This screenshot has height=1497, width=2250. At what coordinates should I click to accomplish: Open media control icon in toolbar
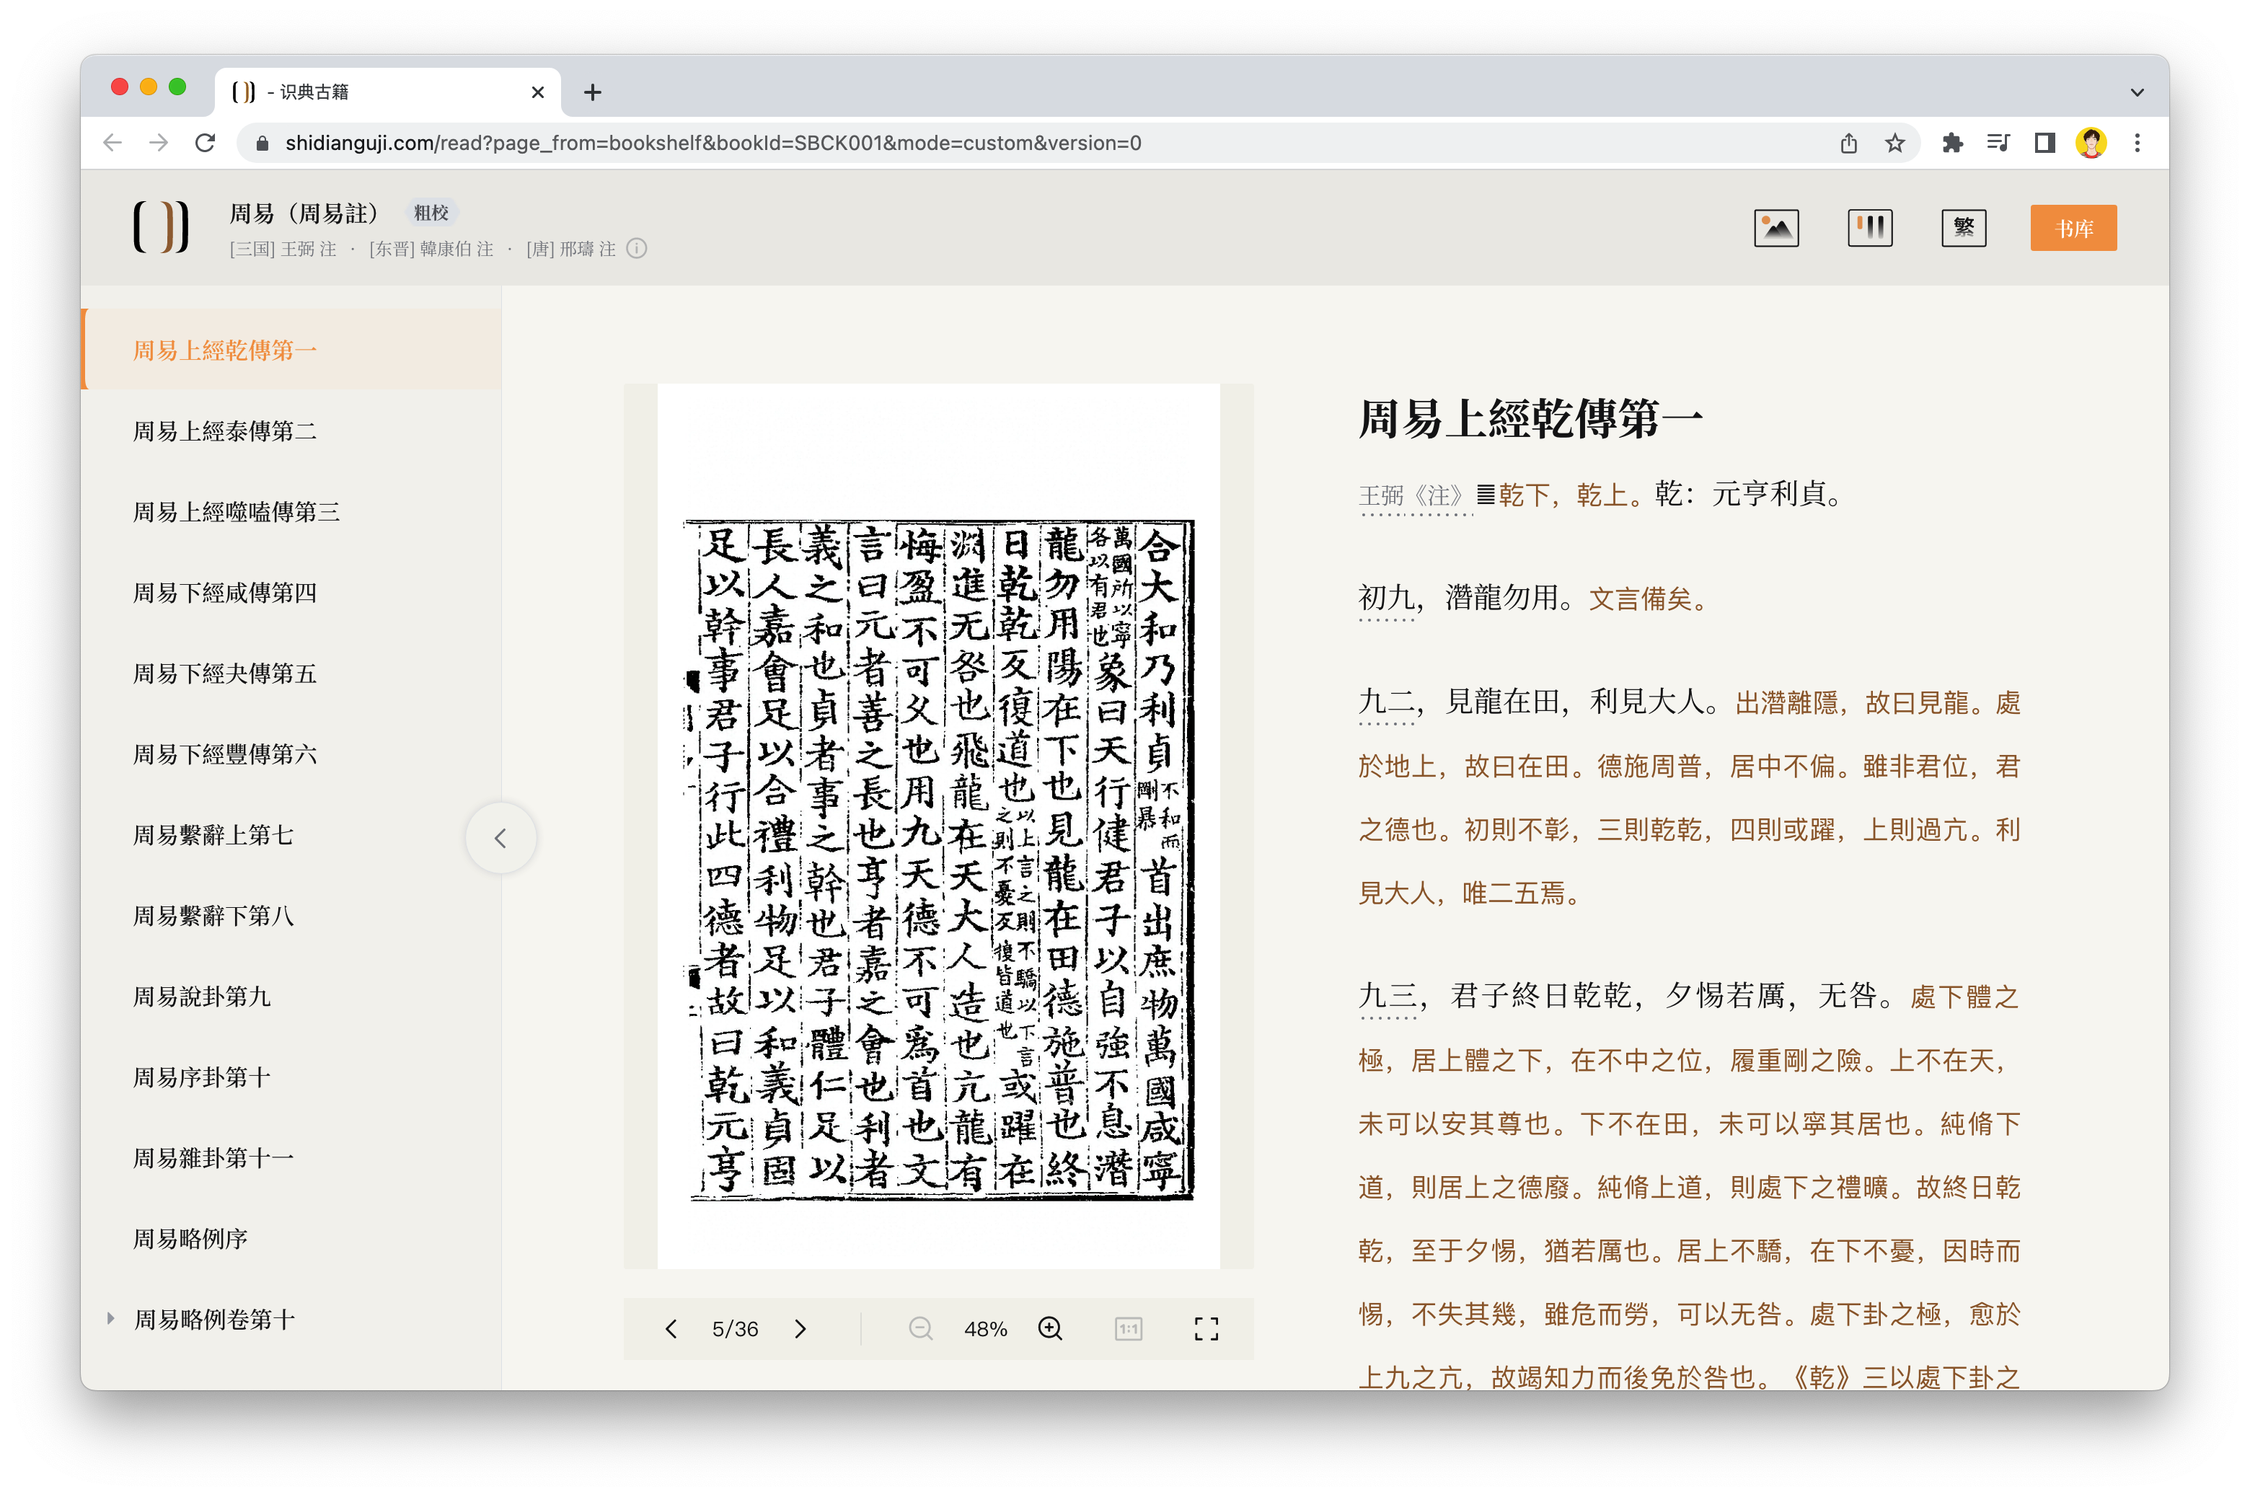[x=1998, y=143]
